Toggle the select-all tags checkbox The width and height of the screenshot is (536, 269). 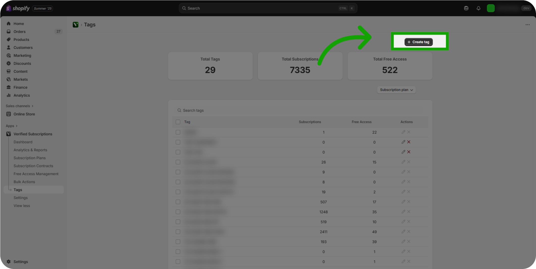pos(178,122)
